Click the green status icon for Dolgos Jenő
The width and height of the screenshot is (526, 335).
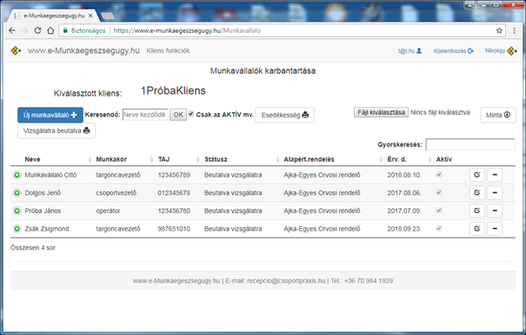point(17,192)
